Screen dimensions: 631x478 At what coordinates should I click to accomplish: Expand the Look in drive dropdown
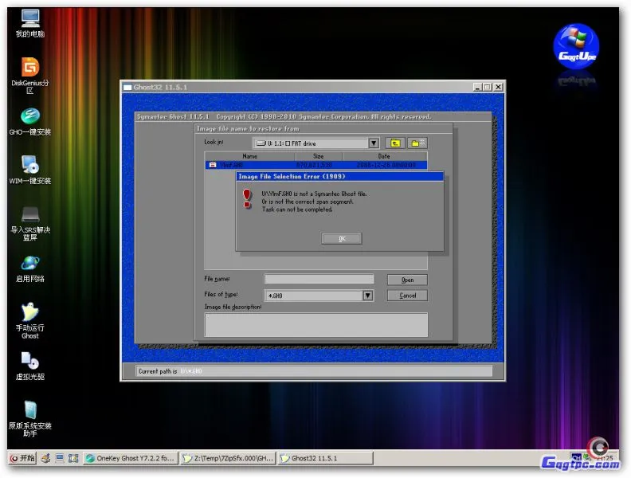point(374,143)
